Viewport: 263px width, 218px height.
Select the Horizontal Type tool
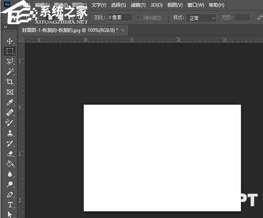10,205
